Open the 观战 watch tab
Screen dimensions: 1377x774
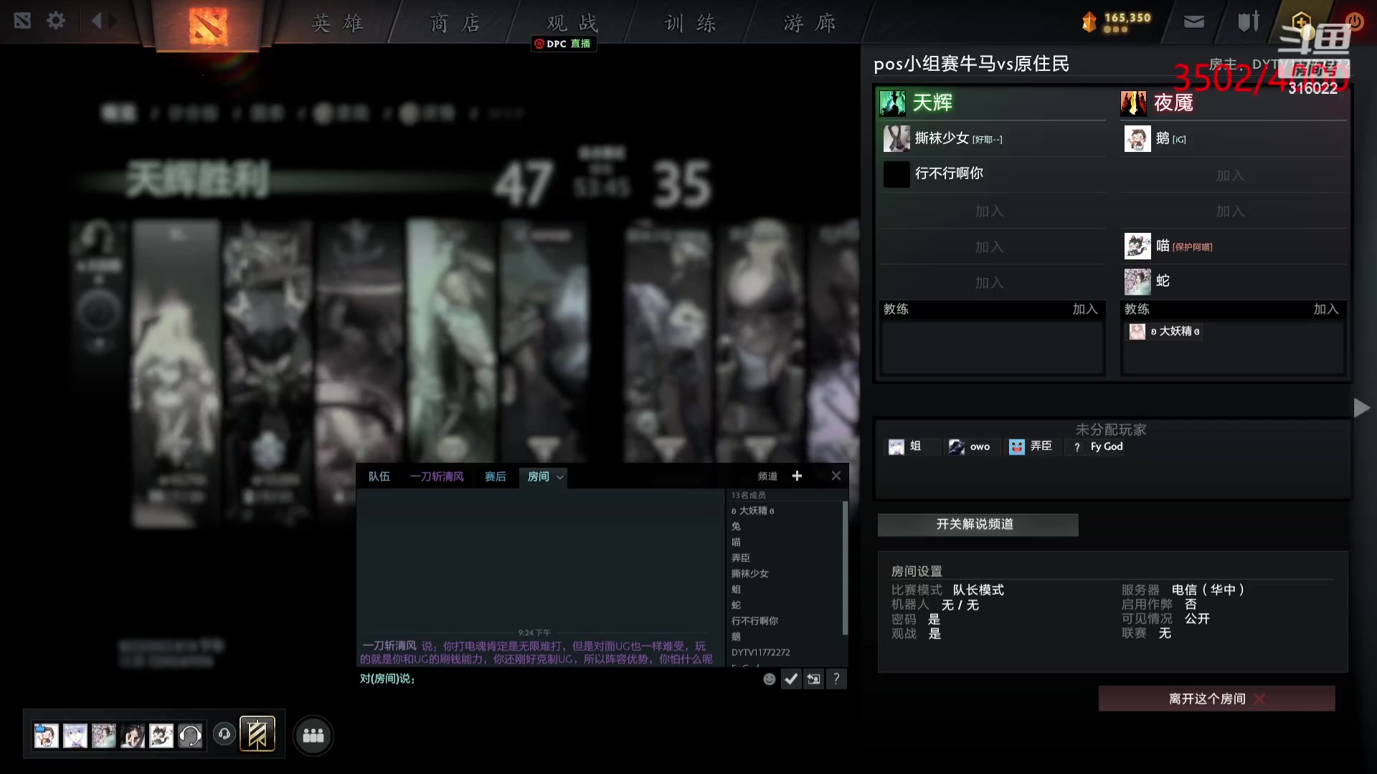(572, 23)
